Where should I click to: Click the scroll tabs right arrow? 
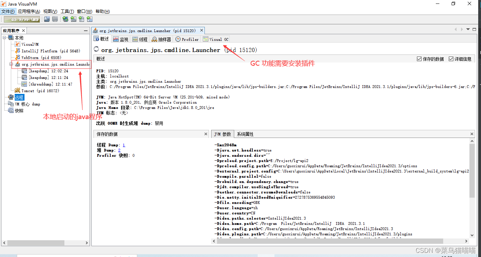click(x=462, y=30)
